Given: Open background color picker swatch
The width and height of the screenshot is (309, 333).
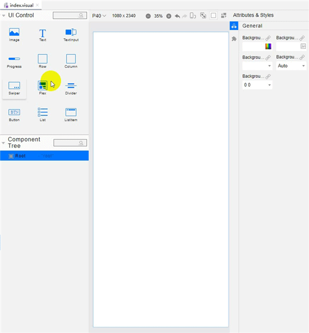Looking at the screenshot, I should point(268,46).
